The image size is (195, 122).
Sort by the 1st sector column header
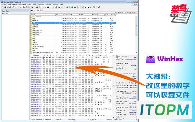[112, 15]
